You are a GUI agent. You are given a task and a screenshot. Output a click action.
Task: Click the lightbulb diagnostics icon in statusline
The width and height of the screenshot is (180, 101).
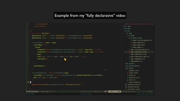pos(54,91)
